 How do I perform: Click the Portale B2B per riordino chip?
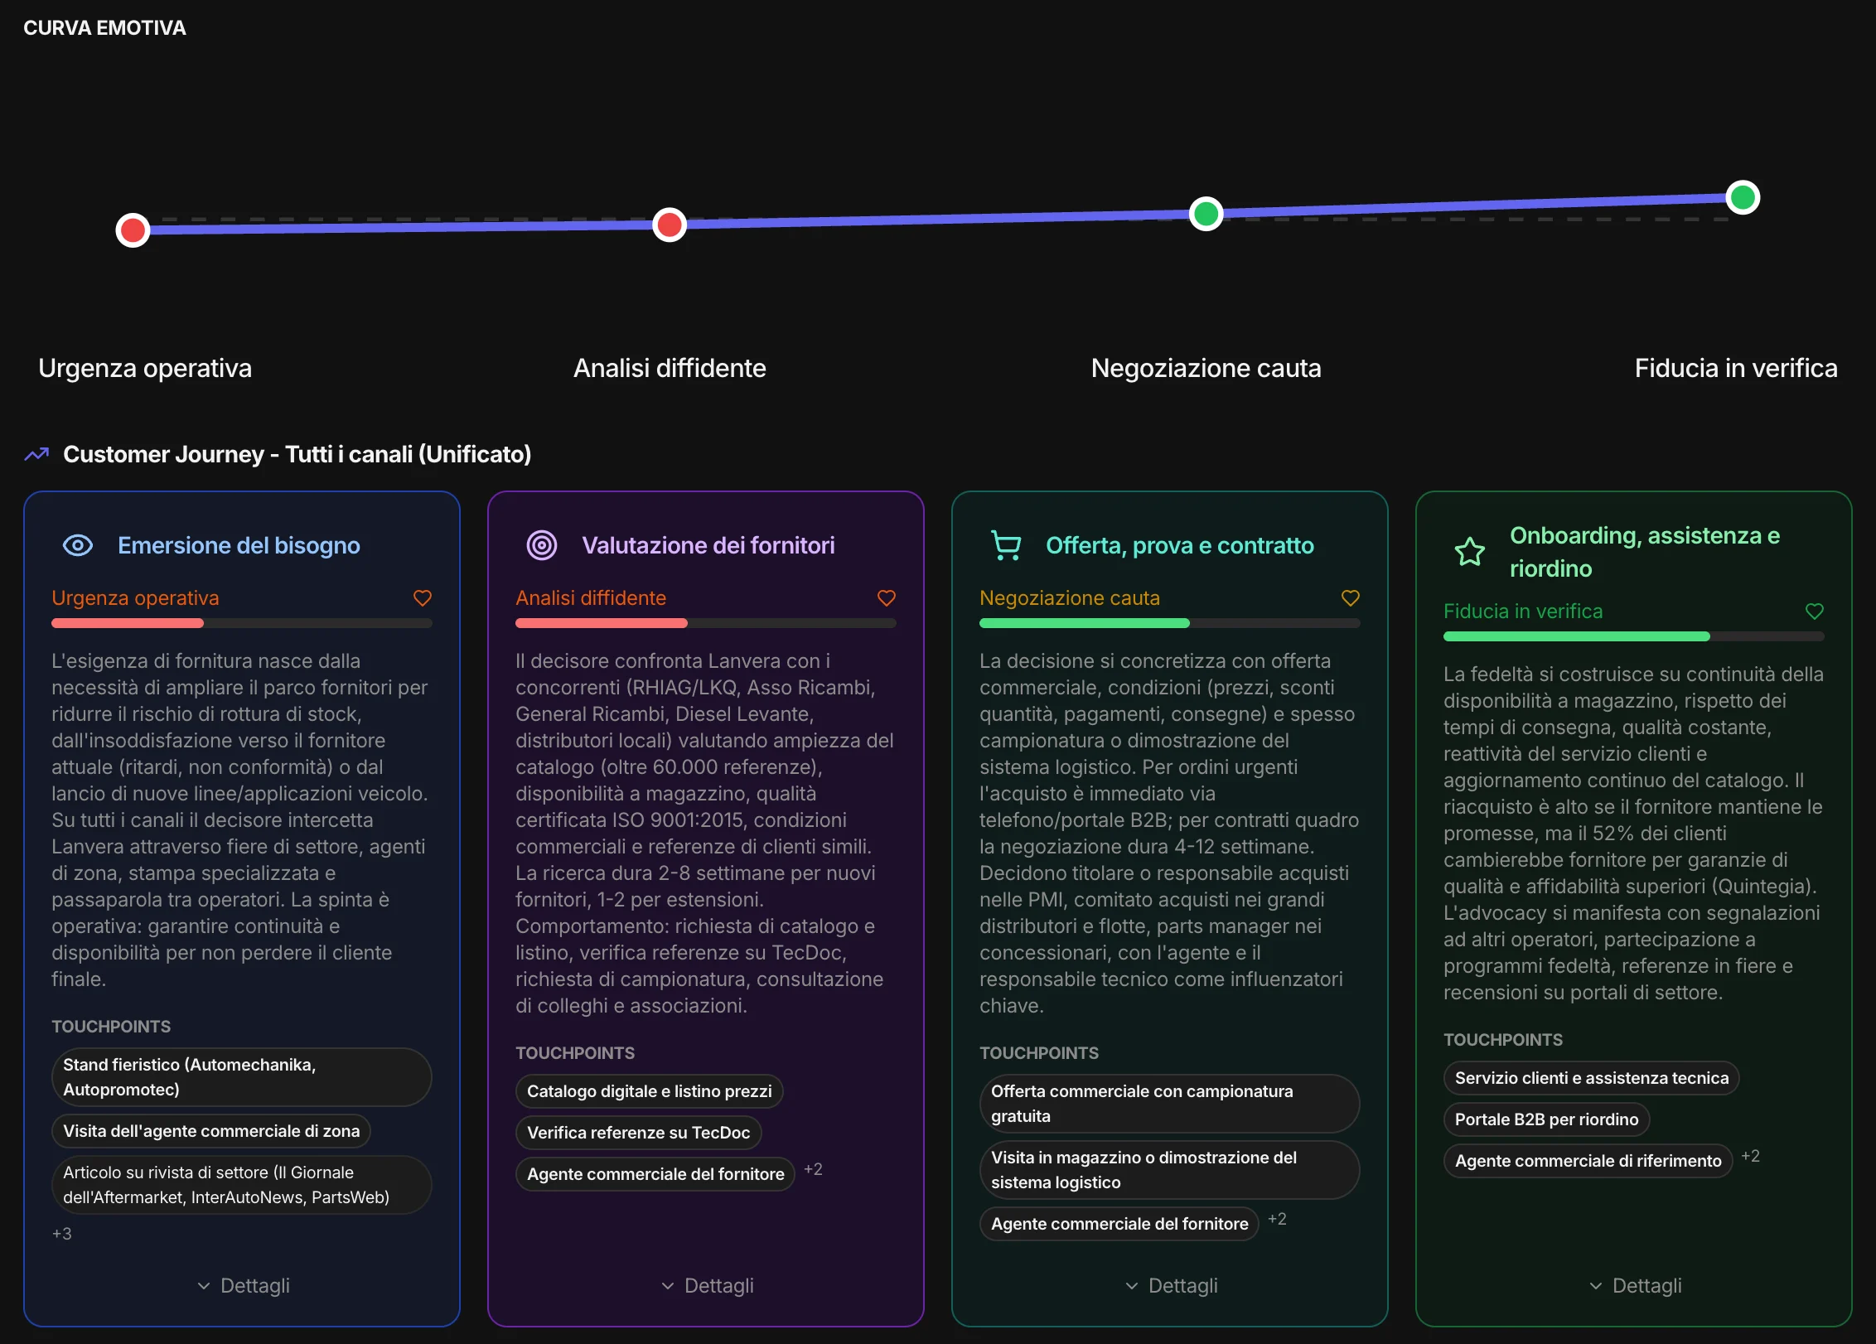point(1547,1119)
